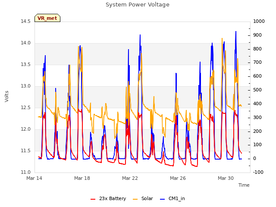The height and width of the screenshot is (207, 276).
Task: Click the Volts y-axis label
Action: pyautogui.click(x=7, y=96)
